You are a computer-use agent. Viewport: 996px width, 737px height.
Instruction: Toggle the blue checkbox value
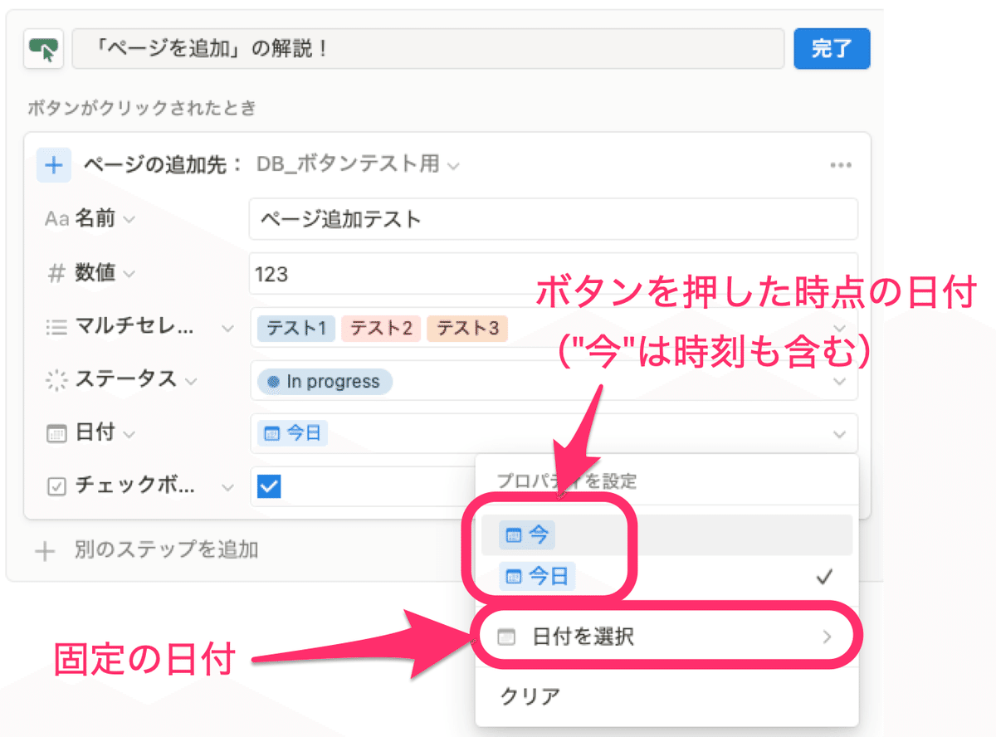pos(269,487)
